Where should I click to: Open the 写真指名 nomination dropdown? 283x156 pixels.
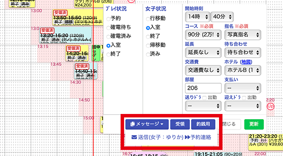[243, 35]
